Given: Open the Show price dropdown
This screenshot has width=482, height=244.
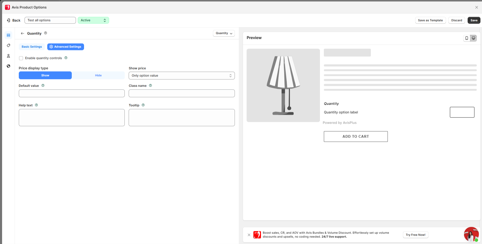Looking at the screenshot, I should (x=182, y=76).
